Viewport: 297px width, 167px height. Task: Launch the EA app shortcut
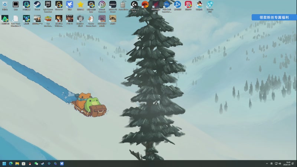(145, 6)
